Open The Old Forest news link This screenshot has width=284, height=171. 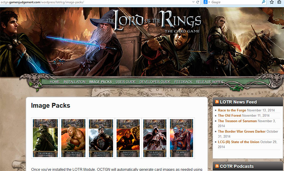coord(229,116)
